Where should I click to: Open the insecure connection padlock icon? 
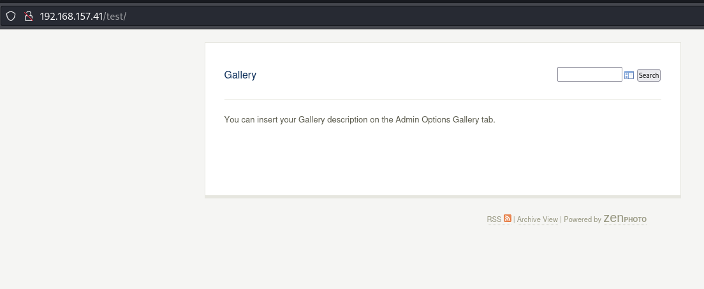click(28, 17)
